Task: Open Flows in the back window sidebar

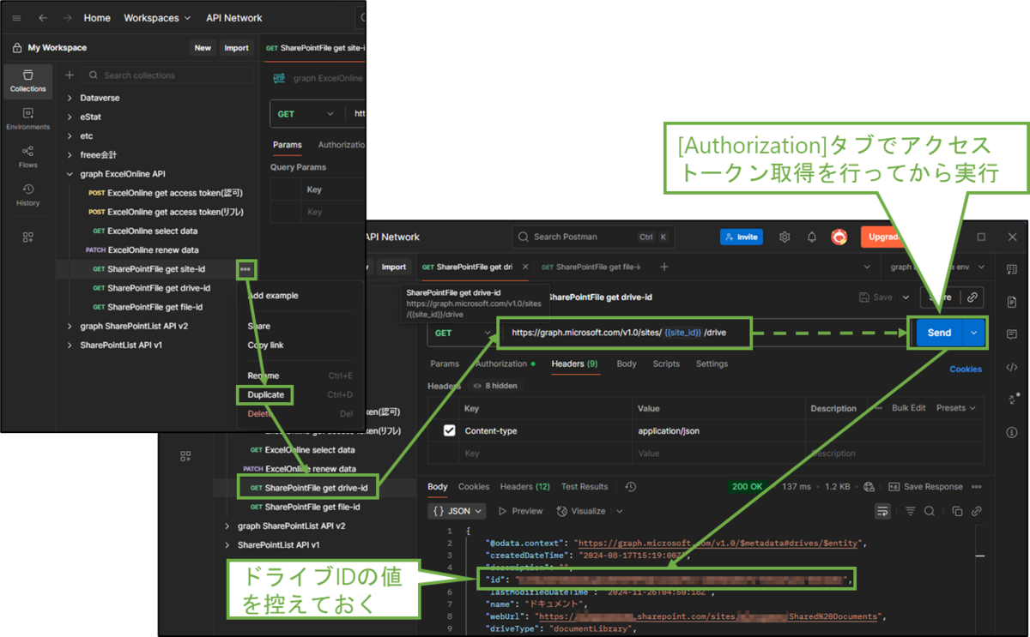Action: point(27,156)
